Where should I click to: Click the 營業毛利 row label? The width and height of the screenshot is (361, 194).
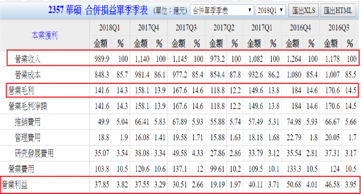21,90
